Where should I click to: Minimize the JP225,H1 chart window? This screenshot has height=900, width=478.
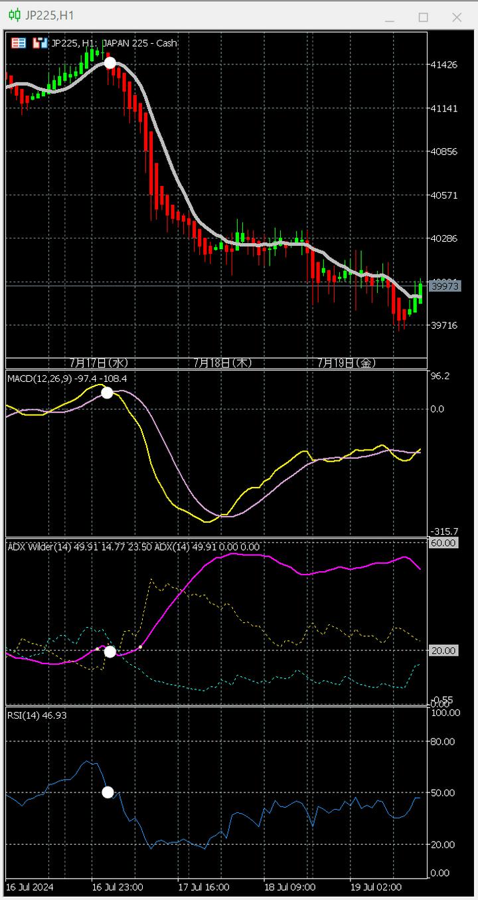click(x=389, y=17)
